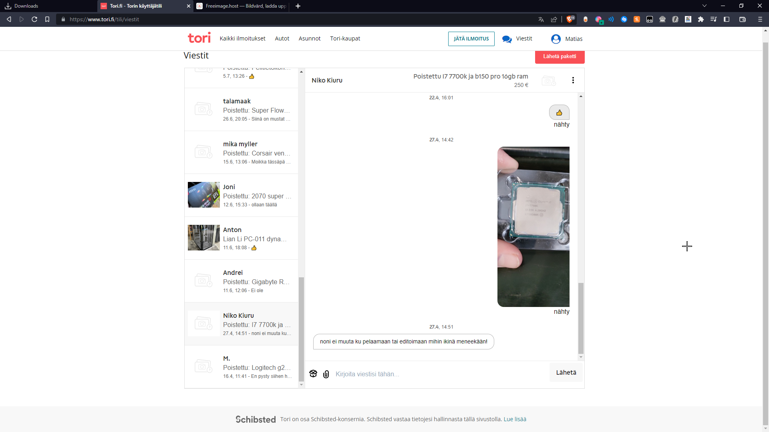Click the share icon in address bar

click(554, 19)
